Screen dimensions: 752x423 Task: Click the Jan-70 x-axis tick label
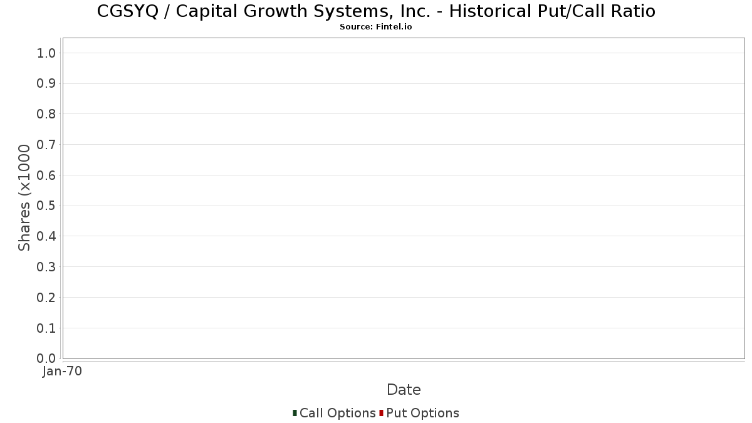(62, 372)
